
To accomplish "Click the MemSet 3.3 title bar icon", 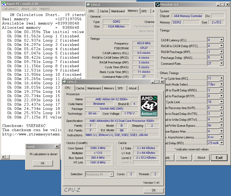I will click(158, 5).
